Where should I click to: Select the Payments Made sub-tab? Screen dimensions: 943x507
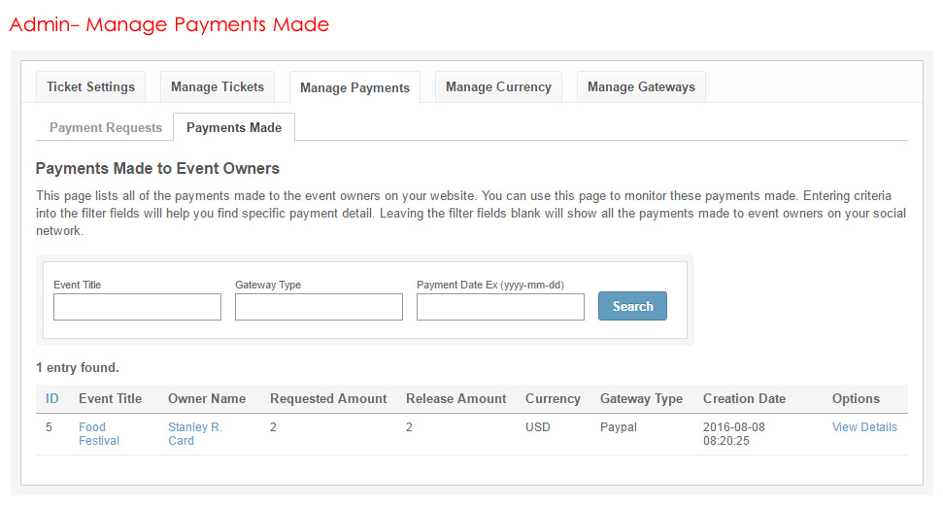click(x=234, y=127)
